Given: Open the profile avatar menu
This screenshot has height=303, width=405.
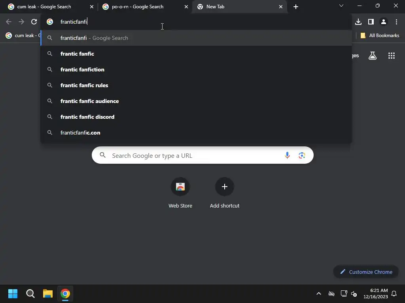Looking at the screenshot, I should coord(384,22).
